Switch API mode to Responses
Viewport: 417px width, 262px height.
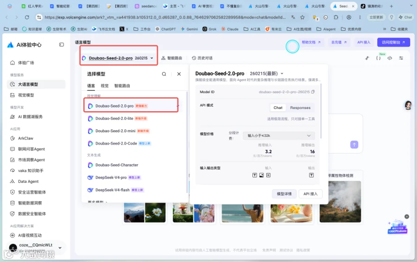[x=300, y=108]
